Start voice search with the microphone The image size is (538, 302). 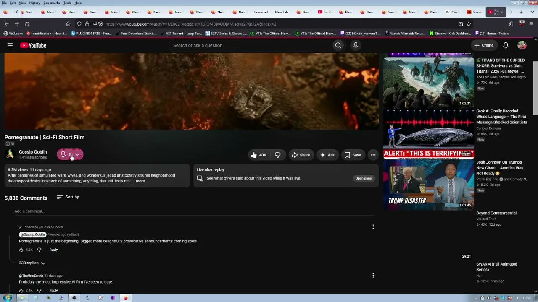[356, 45]
